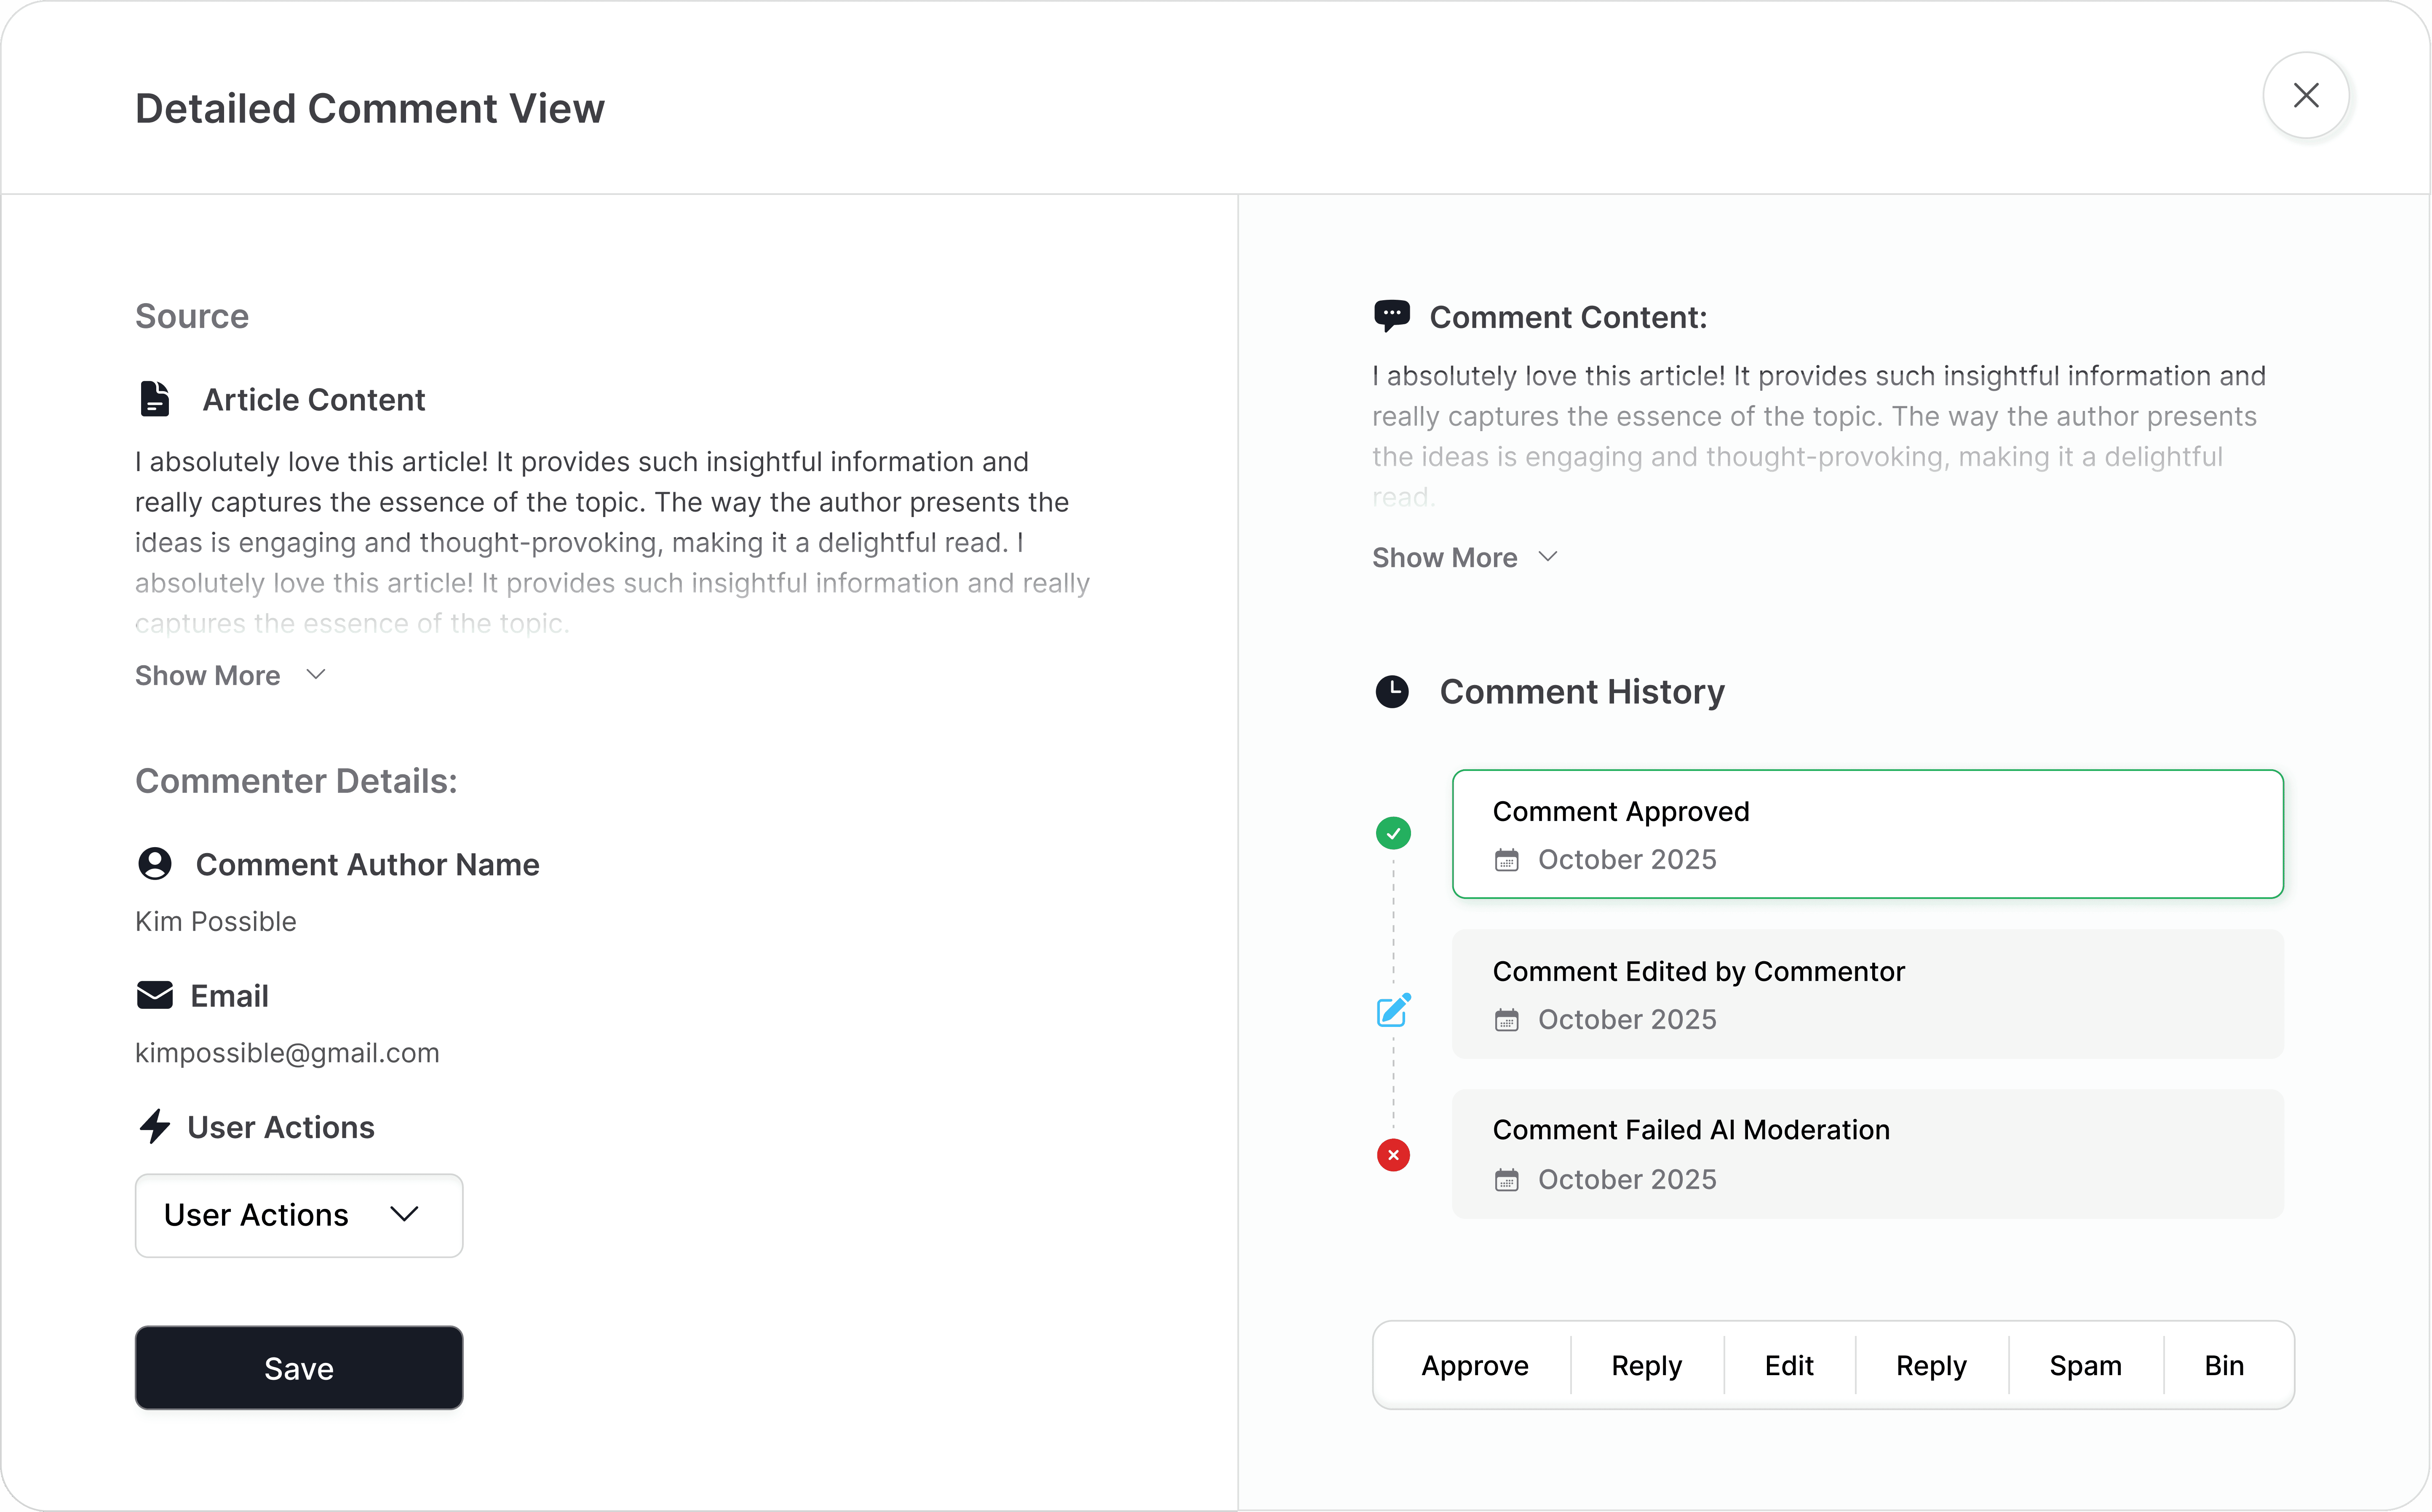The image size is (2432, 1512).
Task: Click the Comment History clock icon
Action: 1392,691
